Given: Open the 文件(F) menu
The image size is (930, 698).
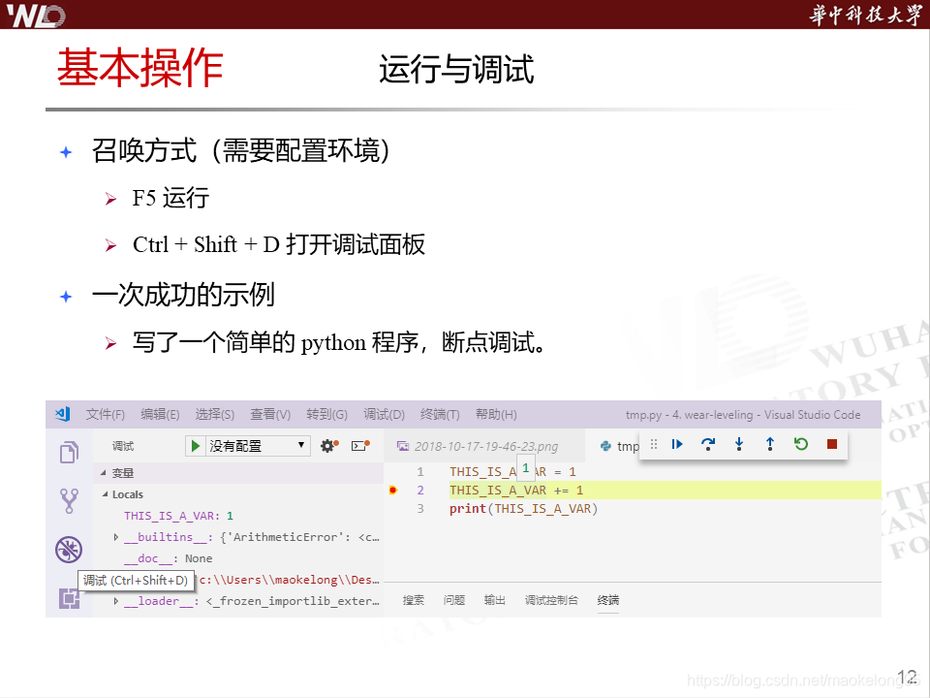Looking at the screenshot, I should coord(105,414).
